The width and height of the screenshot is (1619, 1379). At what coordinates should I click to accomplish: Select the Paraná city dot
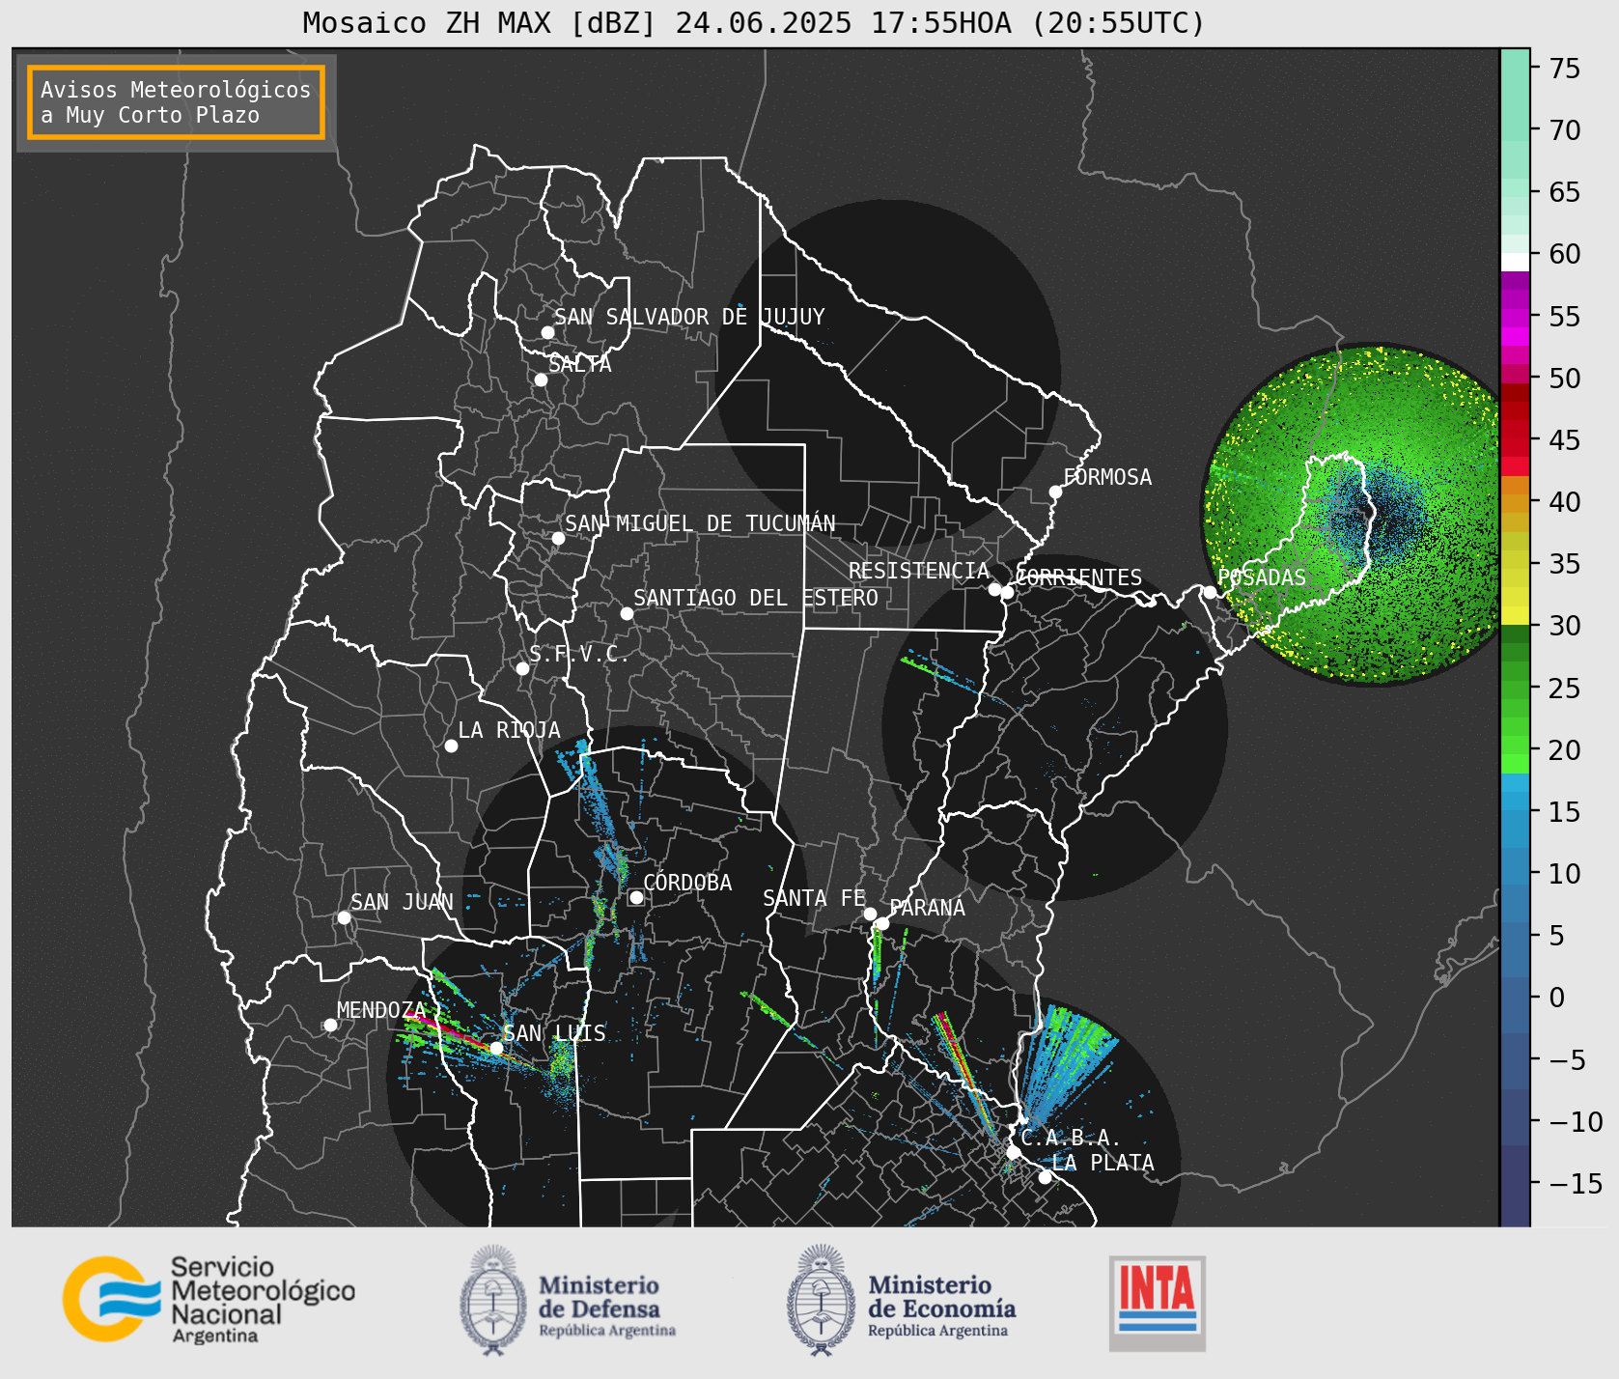pos(882,923)
